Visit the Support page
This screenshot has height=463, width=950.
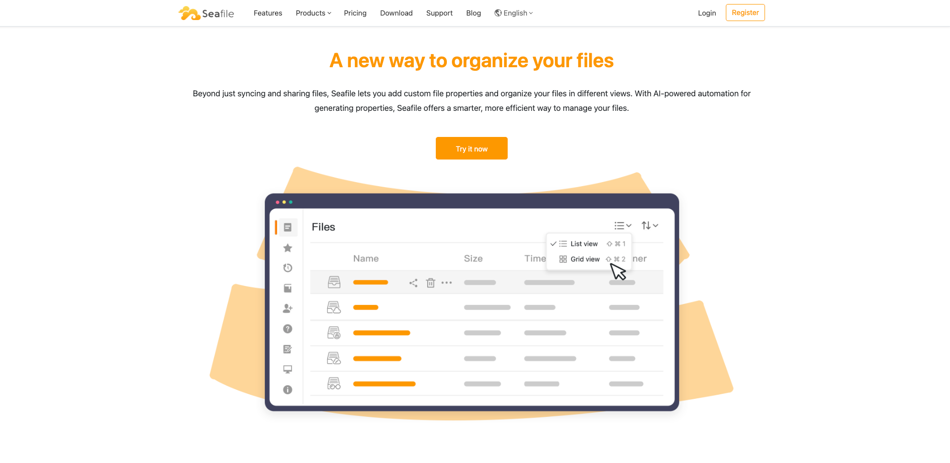(x=439, y=13)
